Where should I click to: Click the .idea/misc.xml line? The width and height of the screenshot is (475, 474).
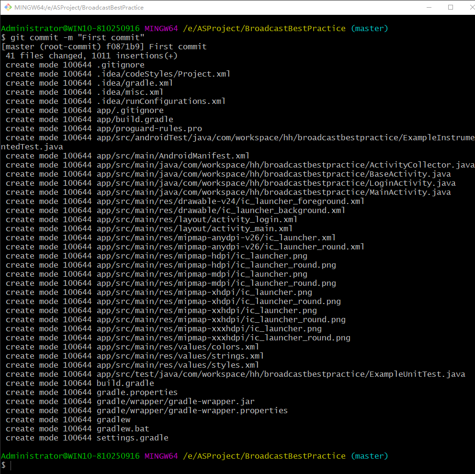tap(85, 92)
